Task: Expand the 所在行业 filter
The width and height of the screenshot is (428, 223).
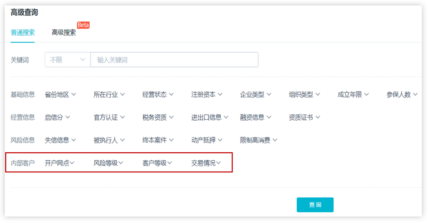Action: coord(109,94)
